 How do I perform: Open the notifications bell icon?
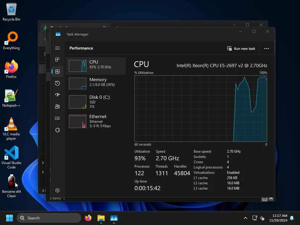292,218
